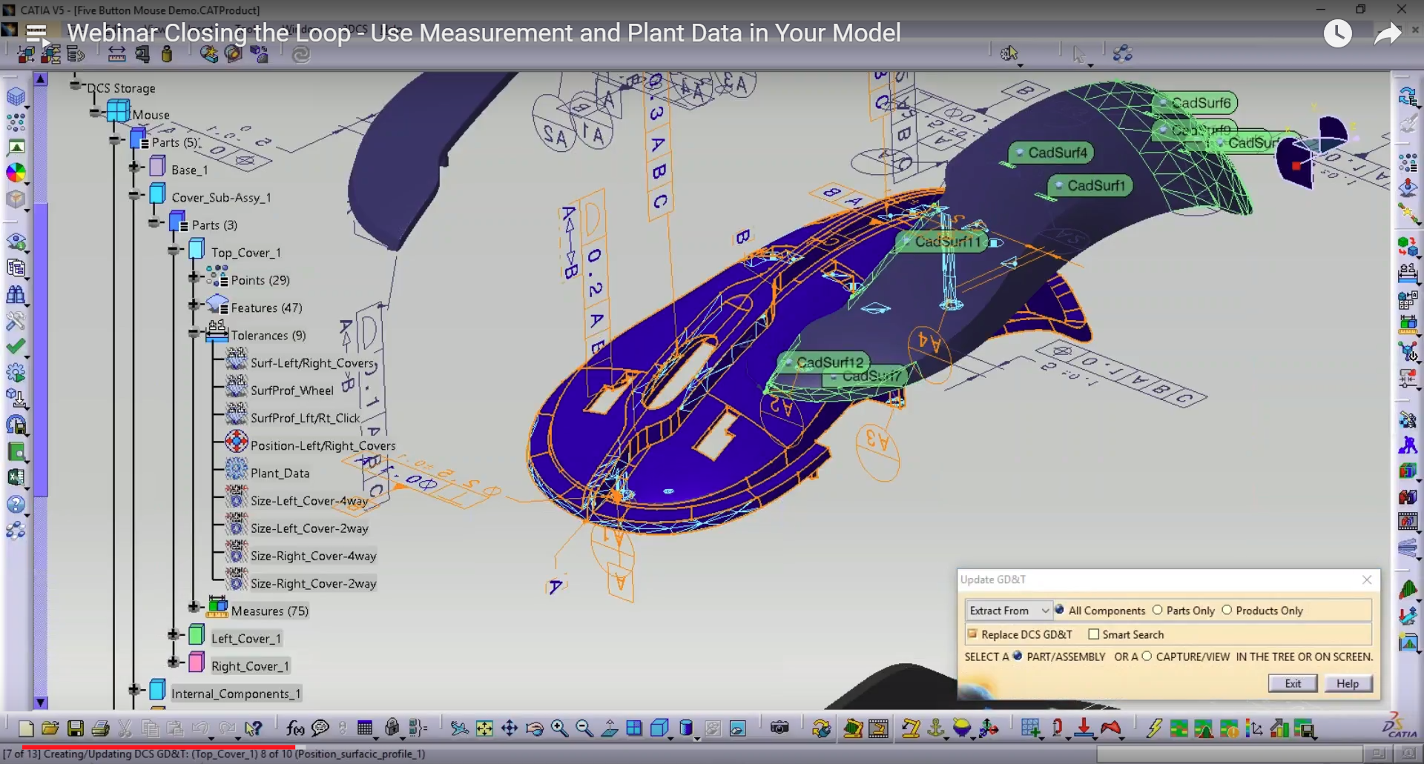Select Top_Cover_1 part in tree
Screen dimensions: 1424x764
(245, 253)
